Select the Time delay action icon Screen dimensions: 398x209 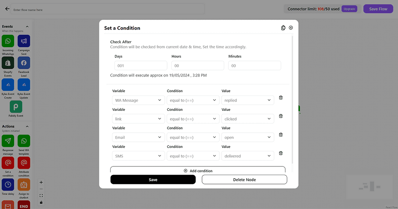click(8, 185)
